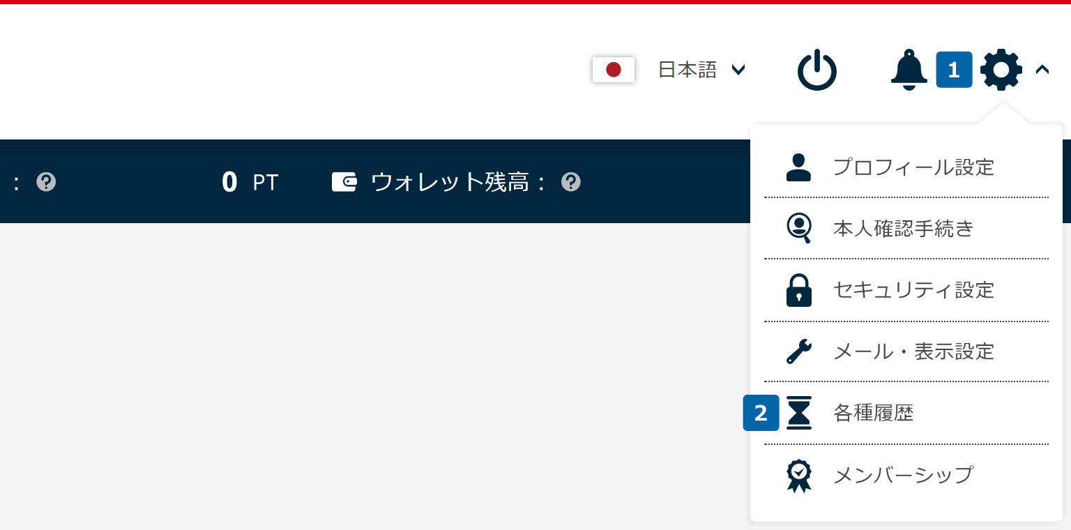Open メンバーシップ menu entry
The height and width of the screenshot is (530, 1071).
pyautogui.click(x=906, y=475)
